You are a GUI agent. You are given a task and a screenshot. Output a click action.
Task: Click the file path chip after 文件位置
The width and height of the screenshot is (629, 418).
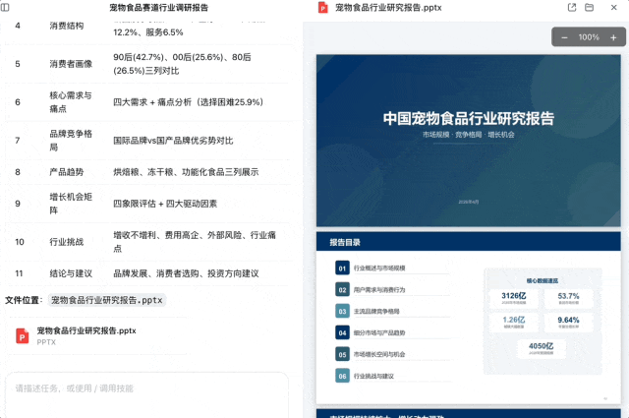click(108, 300)
